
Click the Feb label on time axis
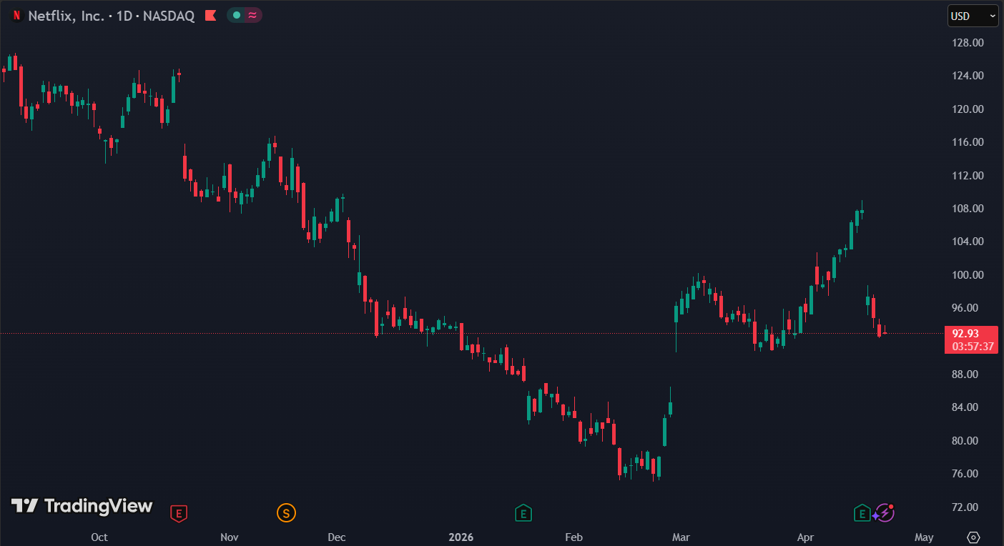[574, 537]
